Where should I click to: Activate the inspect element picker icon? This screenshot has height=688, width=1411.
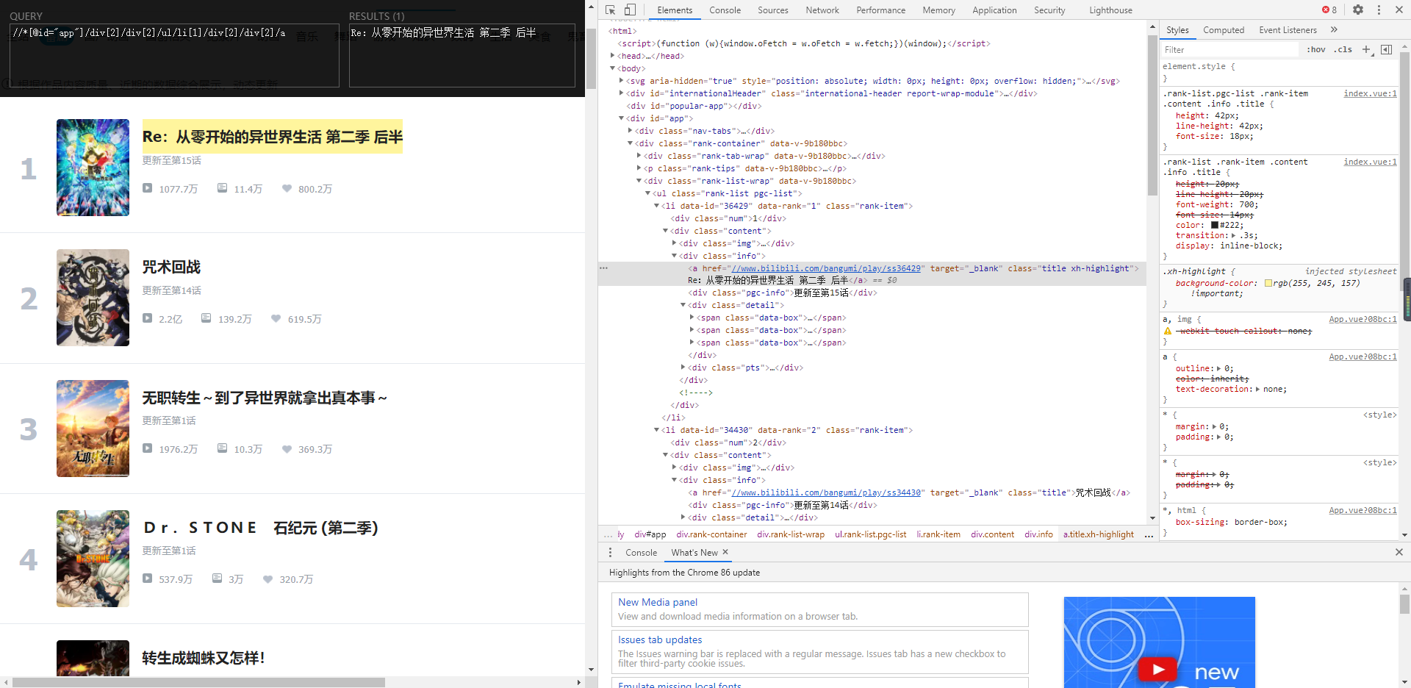pyautogui.click(x=610, y=10)
